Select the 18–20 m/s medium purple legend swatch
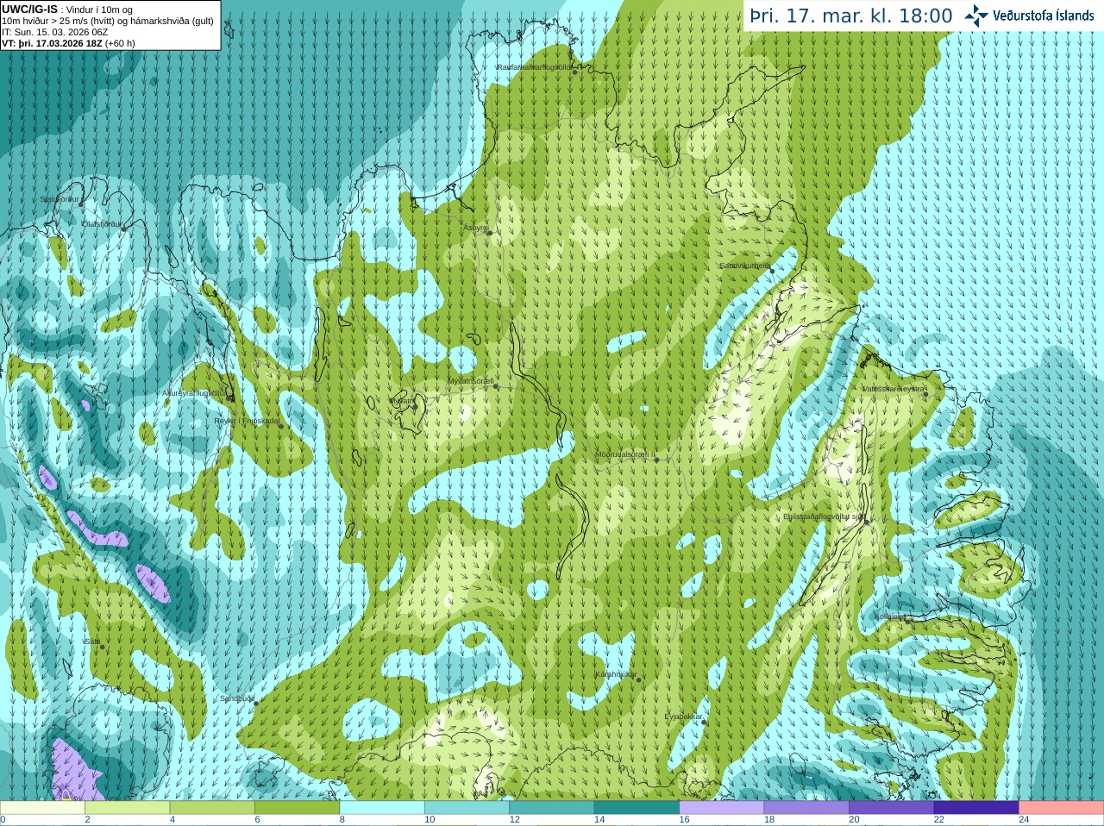The width and height of the screenshot is (1104, 826). pos(806,808)
